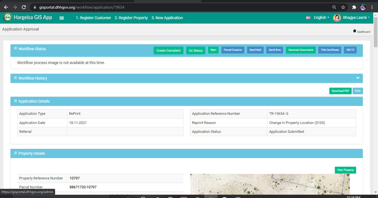Open the English language dropdown
Image resolution: width=378 pixels, height=198 pixels.
(x=322, y=17)
